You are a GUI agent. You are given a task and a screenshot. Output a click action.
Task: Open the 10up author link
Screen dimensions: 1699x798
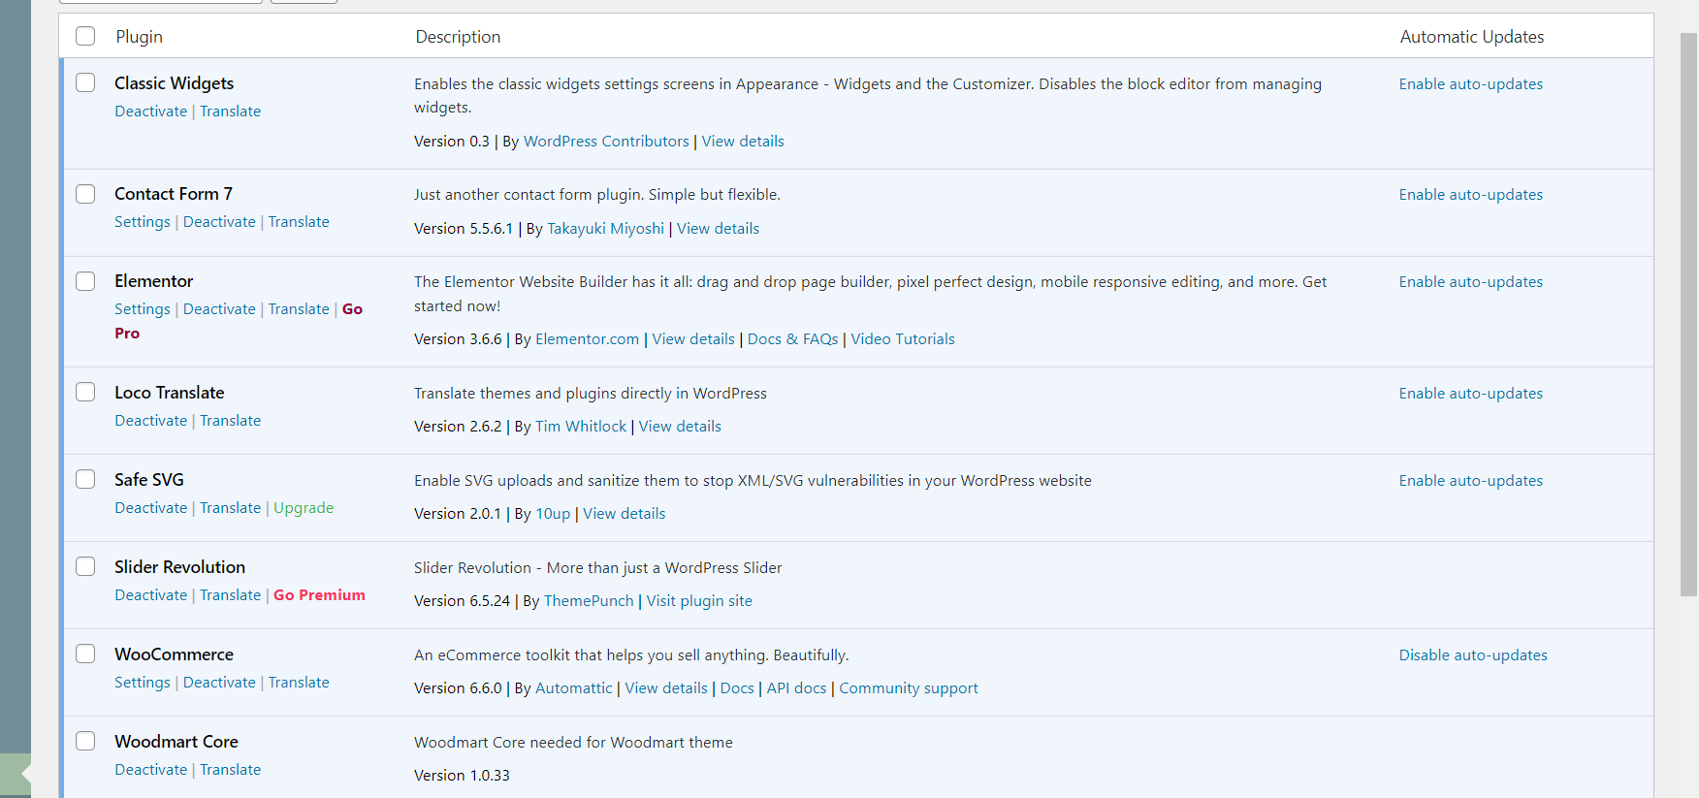(553, 514)
